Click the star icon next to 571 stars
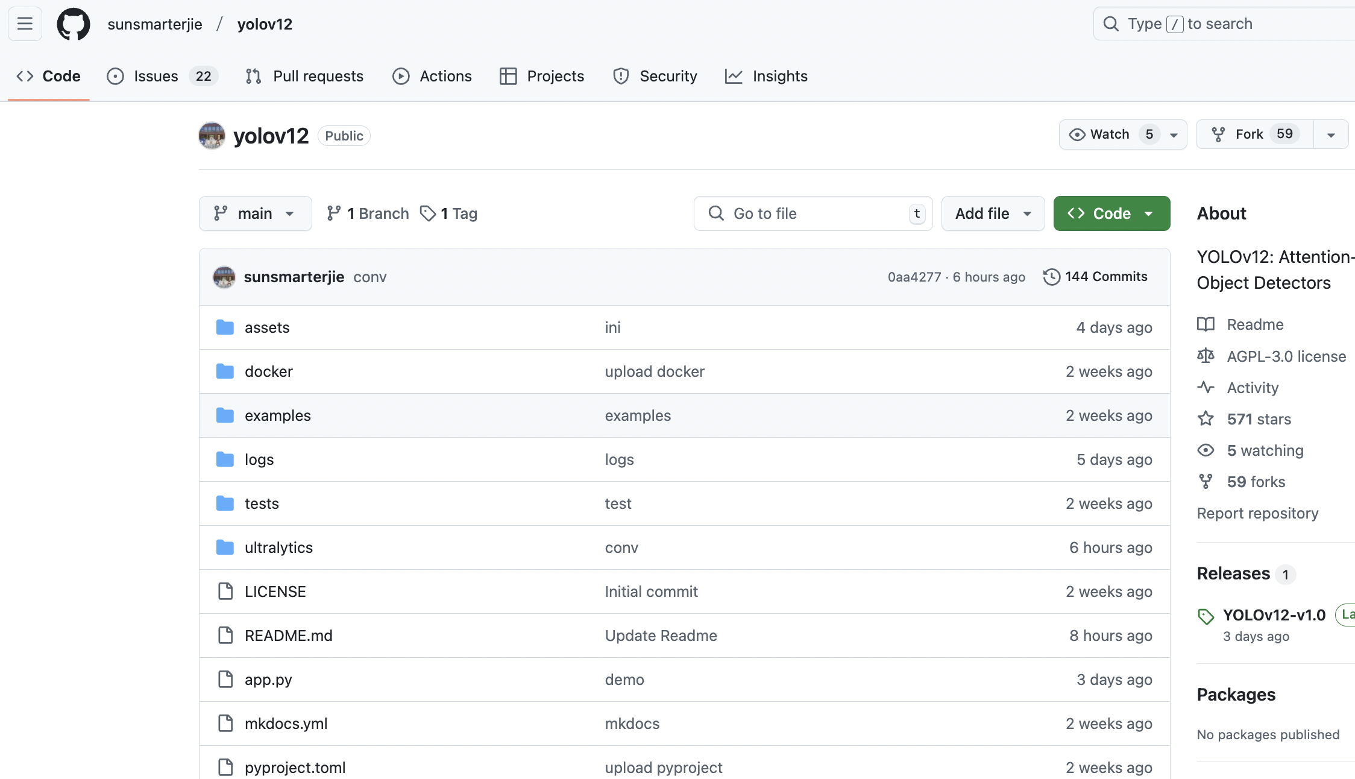This screenshot has height=779, width=1355. click(1206, 419)
